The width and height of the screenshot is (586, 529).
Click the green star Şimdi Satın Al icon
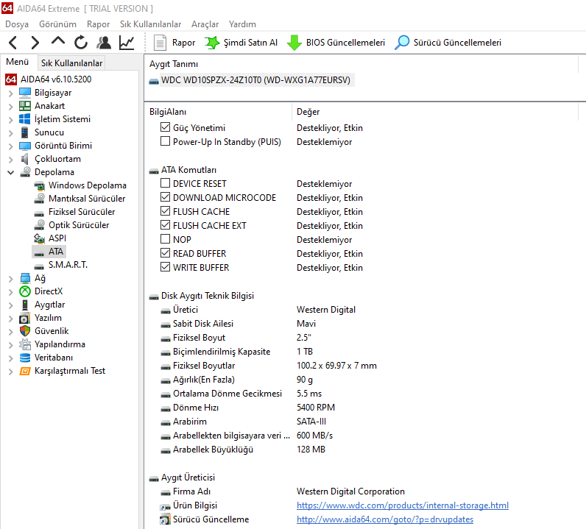coord(212,43)
